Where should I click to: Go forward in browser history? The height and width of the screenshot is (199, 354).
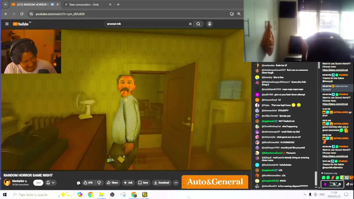pyautogui.click(x=14, y=14)
